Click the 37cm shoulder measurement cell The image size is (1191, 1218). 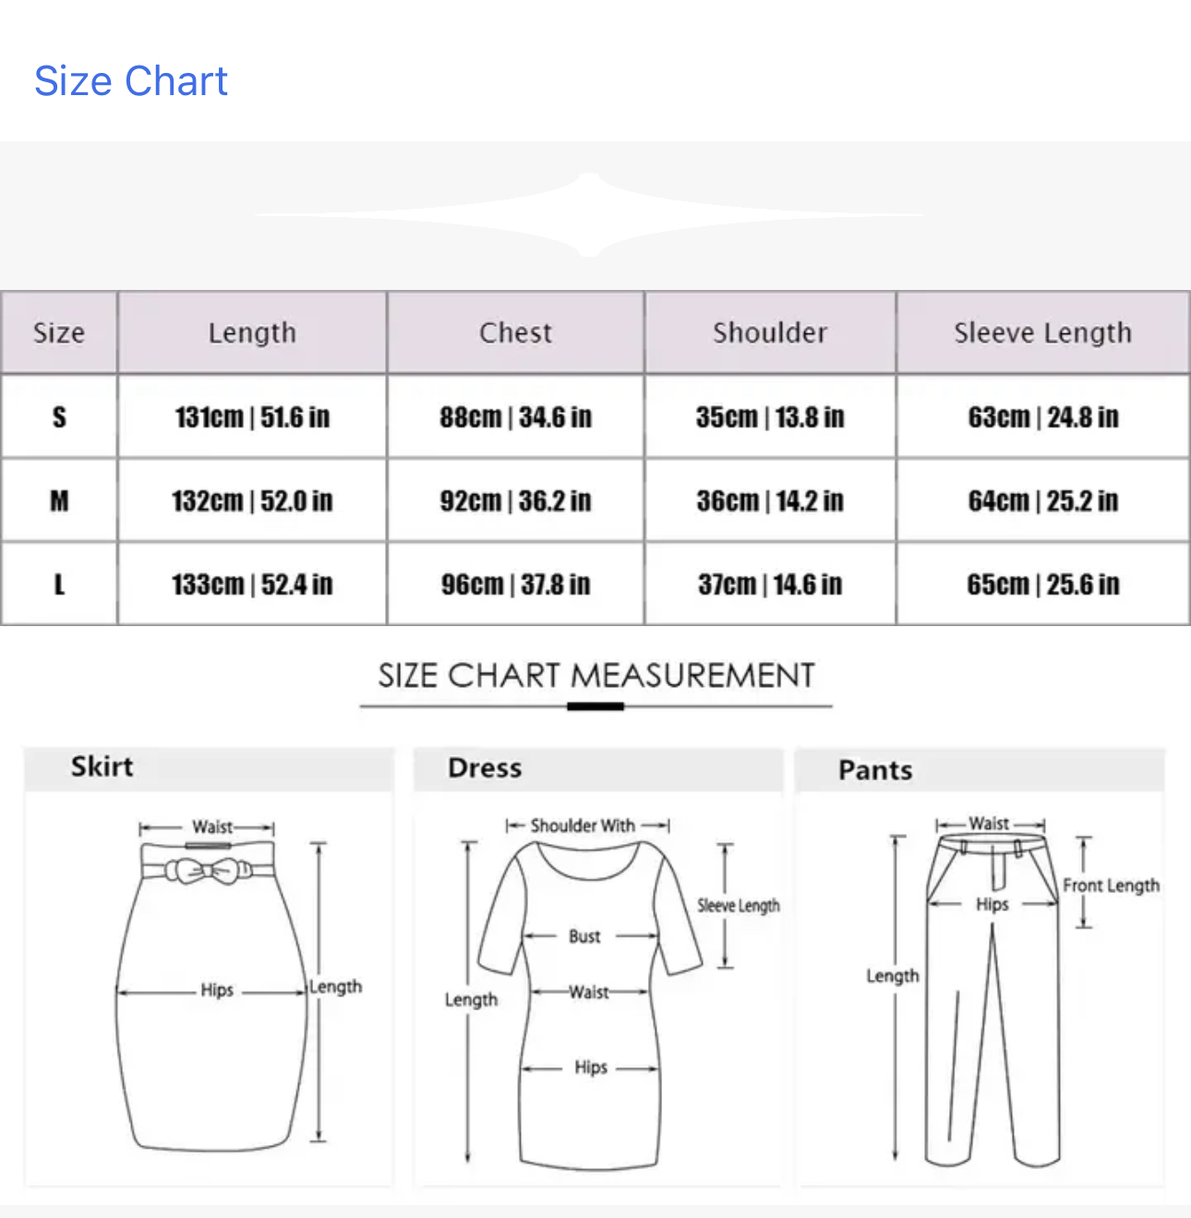770,585
